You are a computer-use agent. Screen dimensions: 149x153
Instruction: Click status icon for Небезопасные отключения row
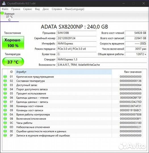coord(5,127)
